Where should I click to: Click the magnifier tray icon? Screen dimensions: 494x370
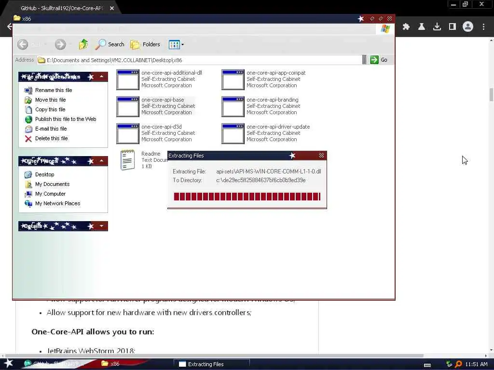click(x=458, y=364)
